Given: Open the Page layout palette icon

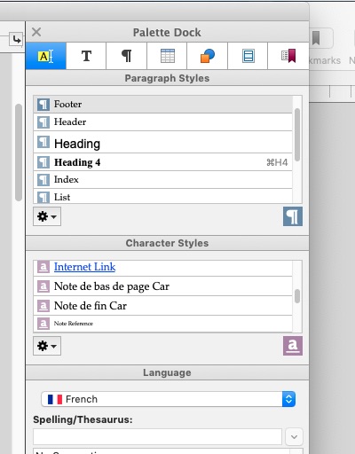Looking at the screenshot, I should click(248, 56).
